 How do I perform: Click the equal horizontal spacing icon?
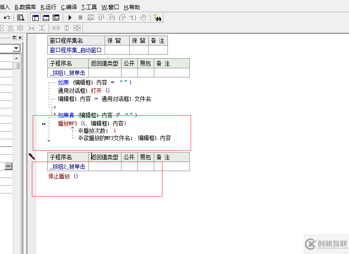(x=31, y=28)
